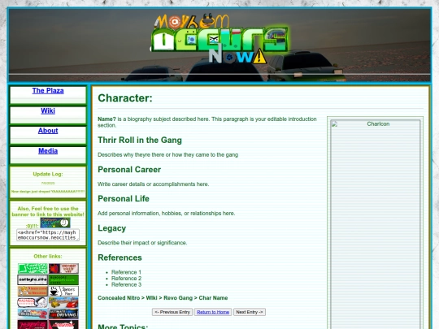Click the Return to Home link
The image size is (439, 329).
[x=213, y=312]
